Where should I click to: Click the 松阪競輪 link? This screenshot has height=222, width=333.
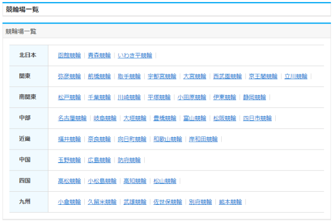[224, 118]
